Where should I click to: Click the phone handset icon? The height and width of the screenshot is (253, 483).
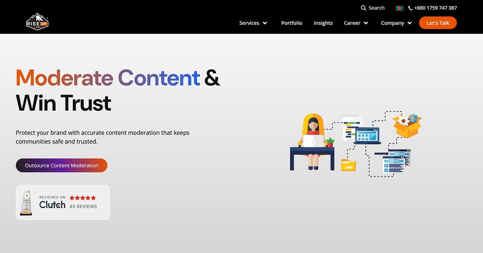pos(410,8)
